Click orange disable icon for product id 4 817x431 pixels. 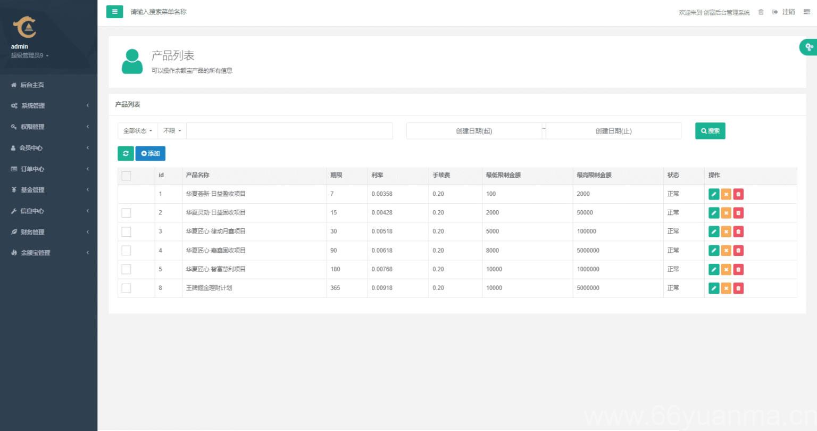click(726, 251)
